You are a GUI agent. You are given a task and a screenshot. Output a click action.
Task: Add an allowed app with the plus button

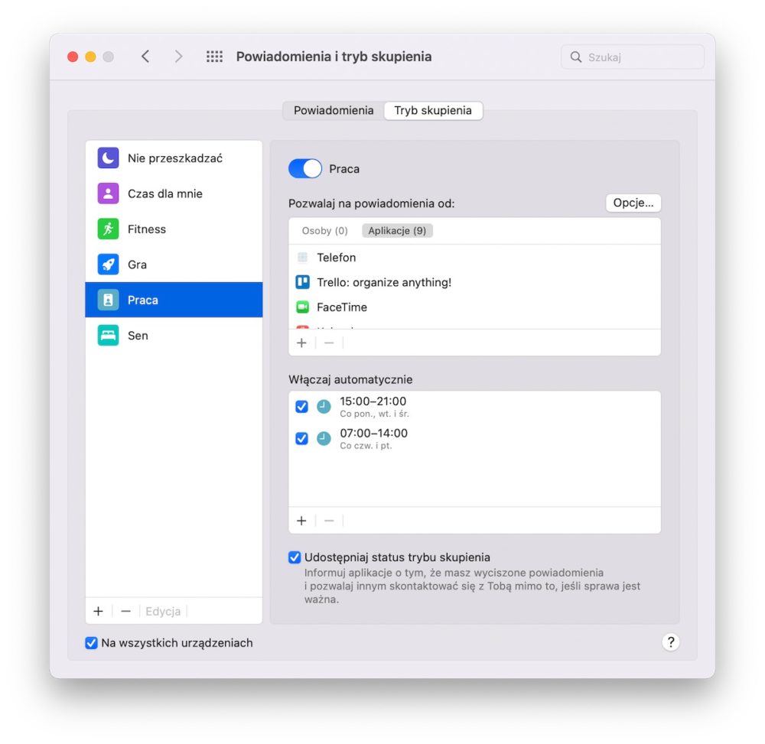click(301, 343)
